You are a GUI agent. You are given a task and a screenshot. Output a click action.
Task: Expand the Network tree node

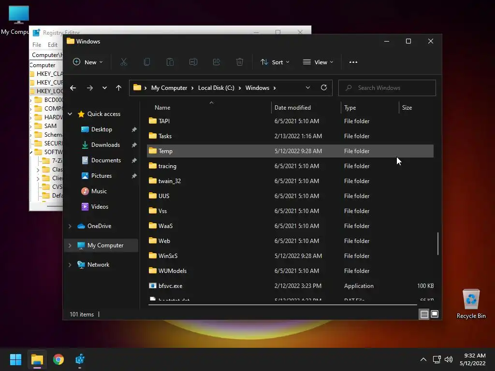[70, 265]
